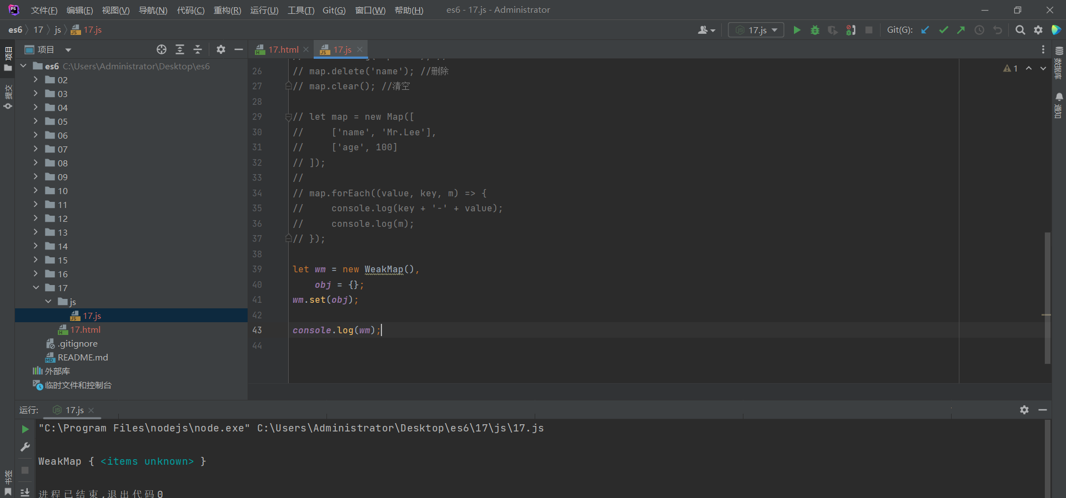Click line number 39 in the gutter
Image resolution: width=1066 pixels, height=498 pixels.
(257, 269)
